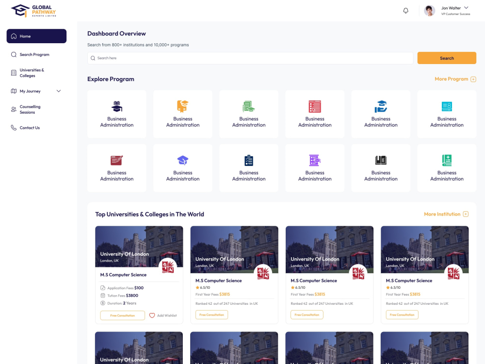Expand the Jon Walter account dropdown chevron
Screen dimensions: 485x364
point(466,8)
